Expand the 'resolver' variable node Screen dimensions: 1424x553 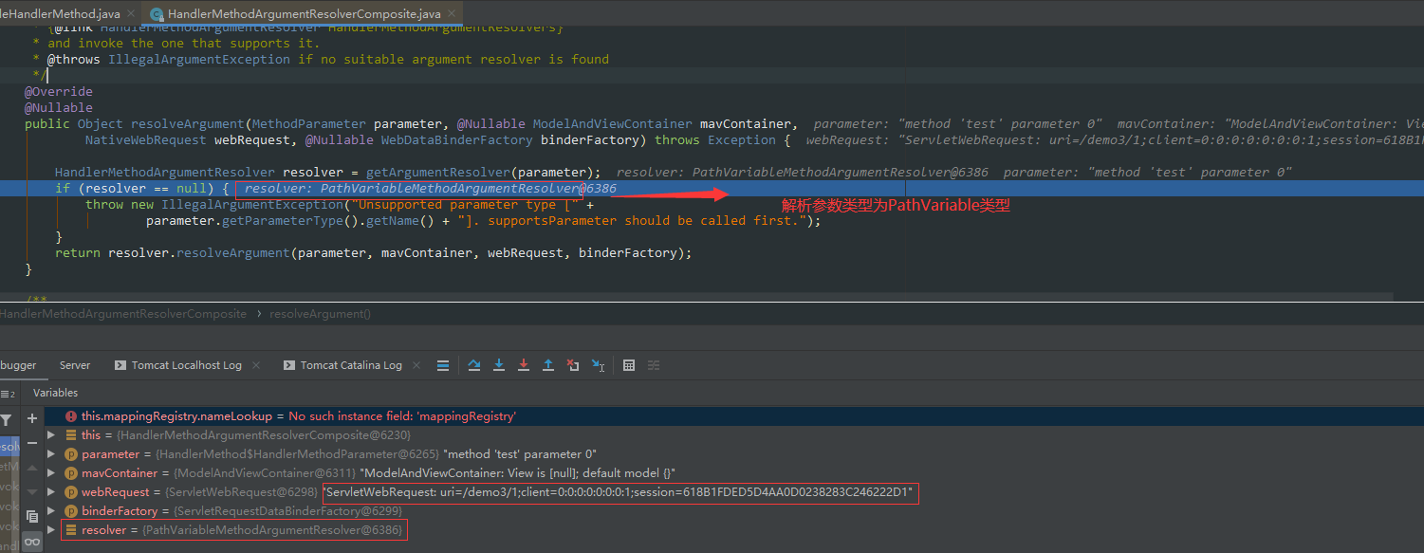coord(51,530)
